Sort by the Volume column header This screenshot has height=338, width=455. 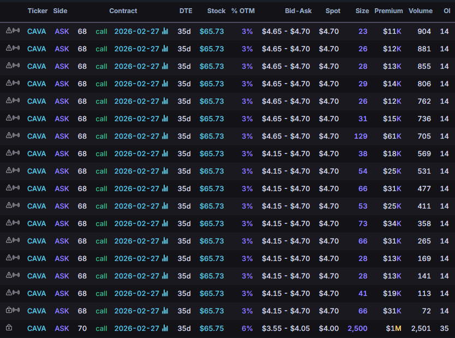point(420,10)
